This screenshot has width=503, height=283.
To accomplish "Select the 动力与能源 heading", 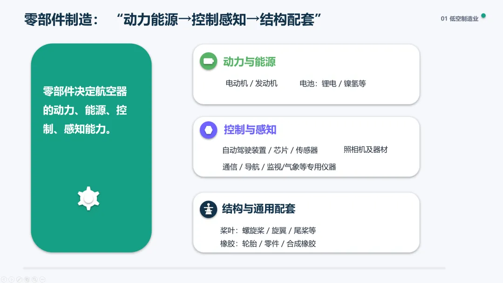I will click(249, 62).
